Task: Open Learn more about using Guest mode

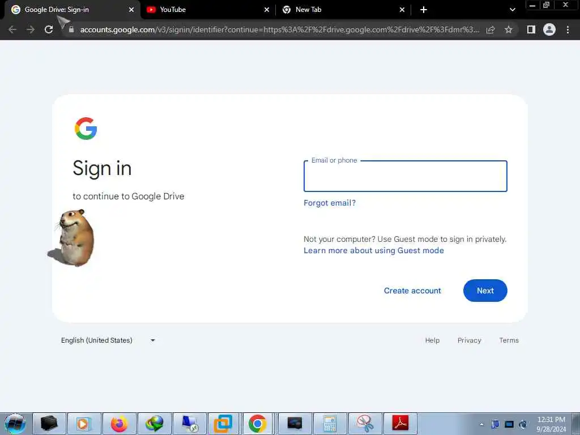Action: tap(374, 250)
